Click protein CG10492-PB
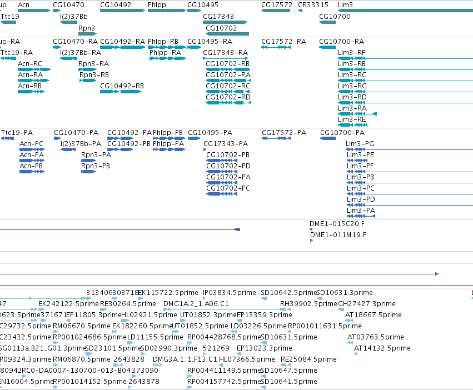The width and height of the screenshot is (473, 390). pyautogui.click(x=129, y=144)
